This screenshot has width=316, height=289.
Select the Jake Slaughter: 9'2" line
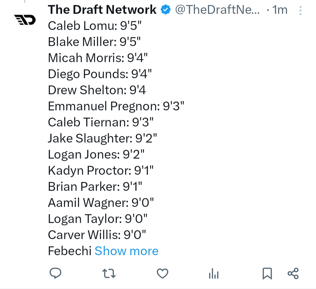(x=102, y=138)
